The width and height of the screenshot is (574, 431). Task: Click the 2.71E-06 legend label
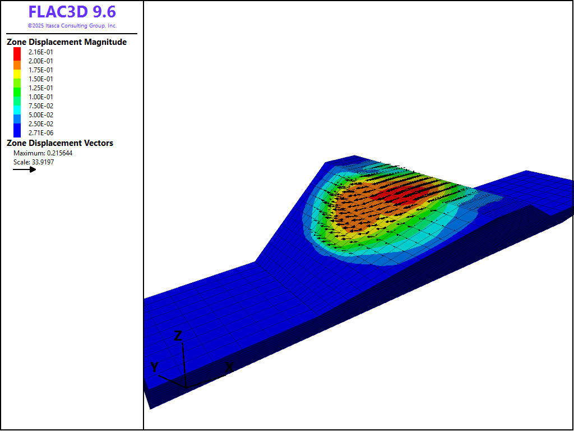click(x=41, y=133)
